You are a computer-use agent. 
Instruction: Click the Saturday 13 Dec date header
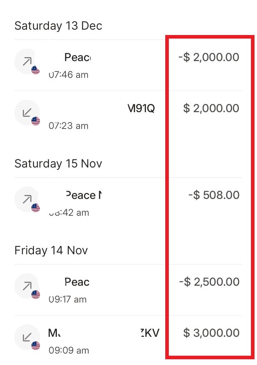(58, 26)
